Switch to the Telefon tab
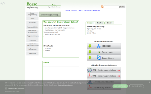This screenshot has height=94, width=151. [100, 23]
